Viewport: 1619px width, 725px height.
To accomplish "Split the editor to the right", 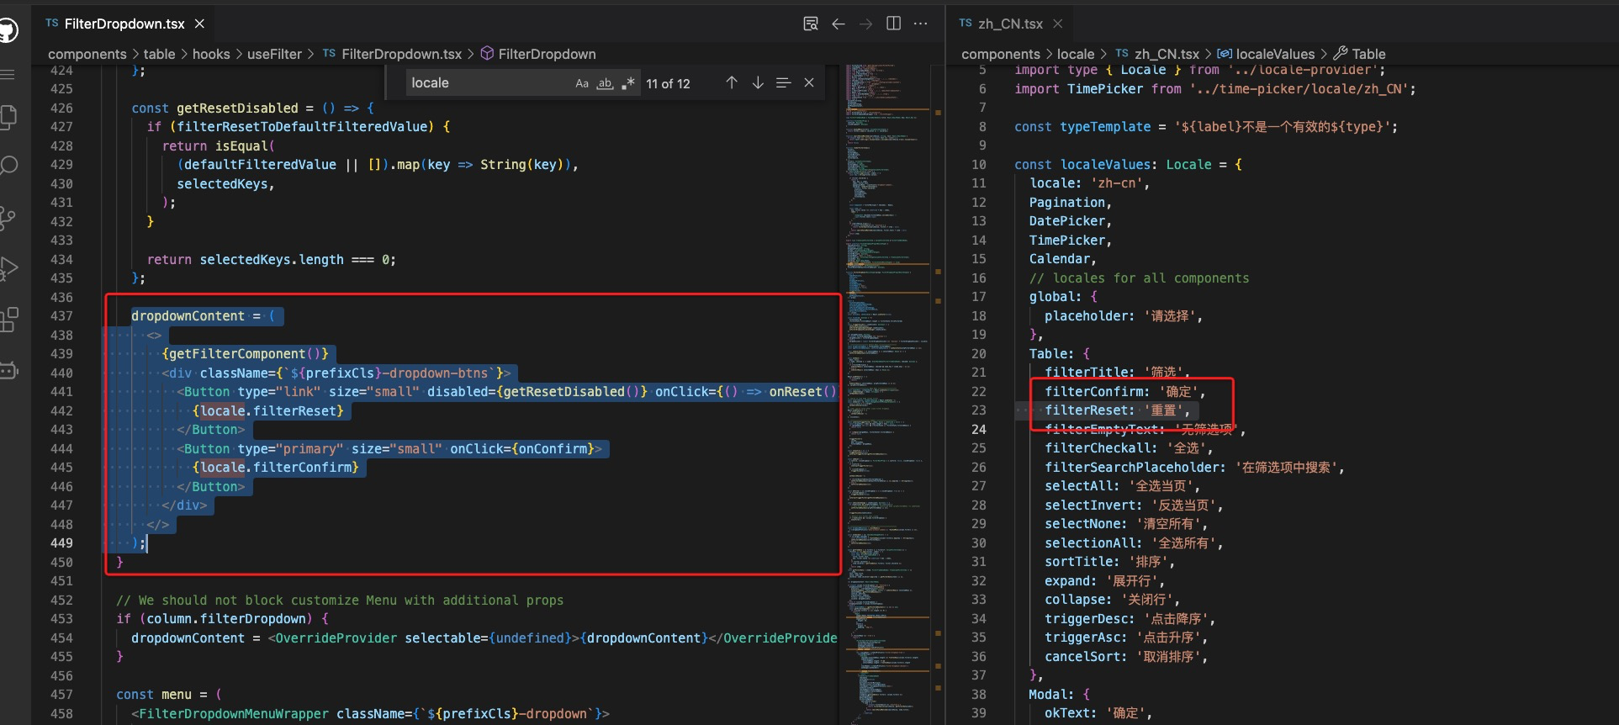I will coord(893,24).
